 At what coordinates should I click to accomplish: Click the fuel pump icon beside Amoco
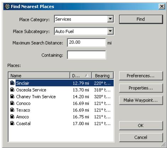coord(12,116)
